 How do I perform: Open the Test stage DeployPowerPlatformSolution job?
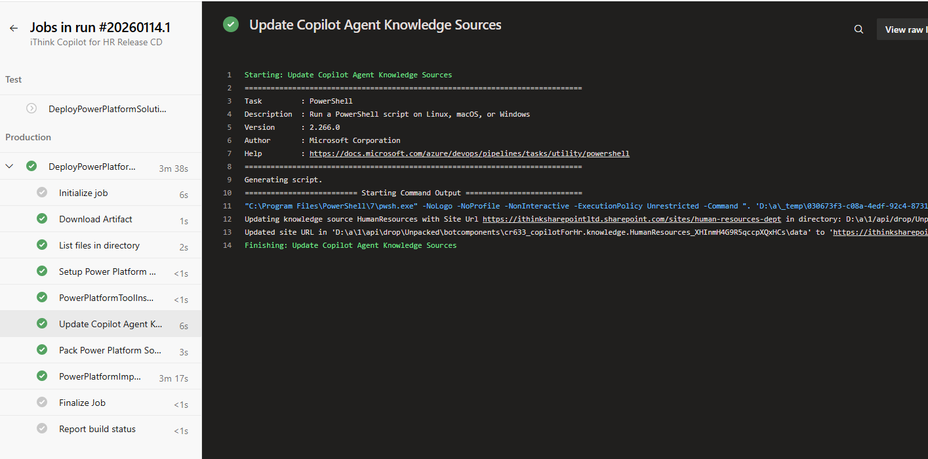[107, 110]
